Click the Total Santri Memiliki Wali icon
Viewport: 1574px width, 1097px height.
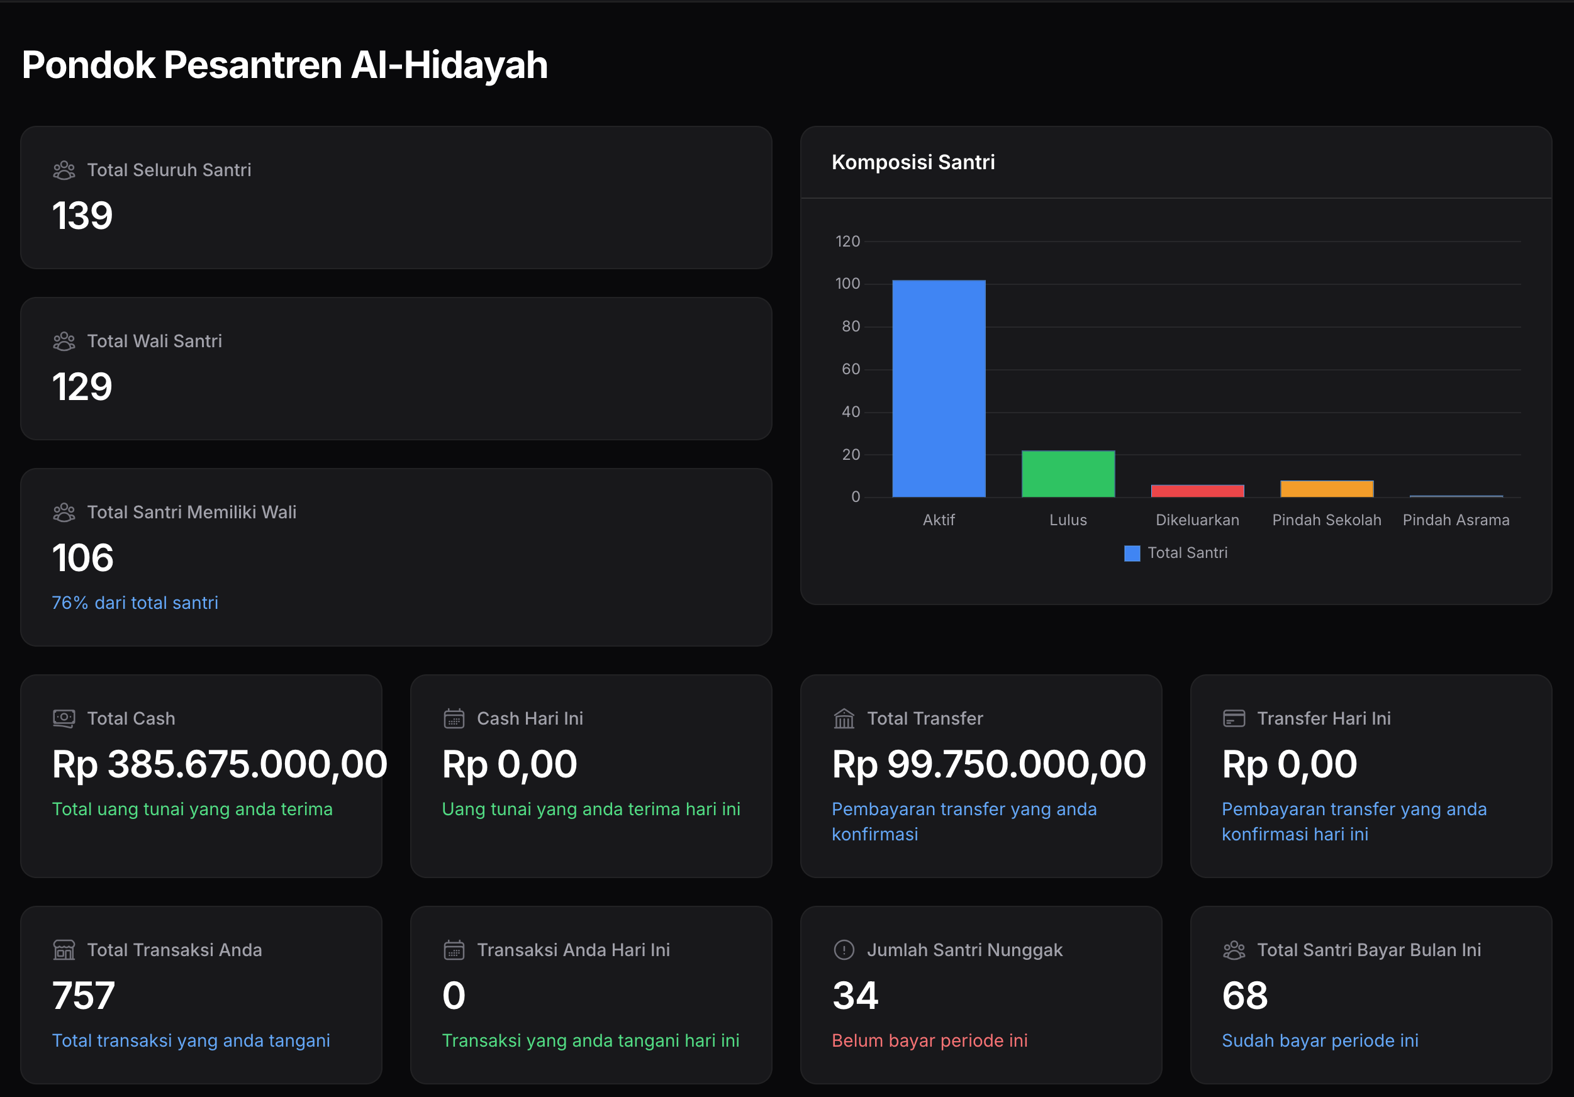click(x=64, y=512)
